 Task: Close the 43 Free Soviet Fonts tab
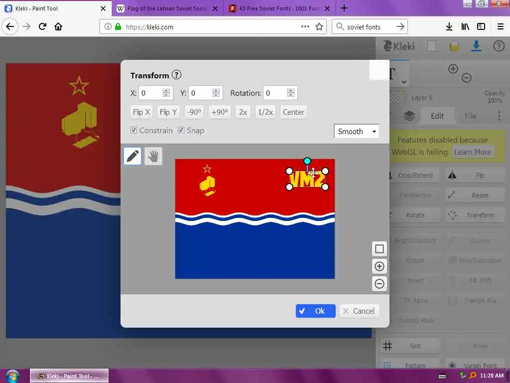(x=328, y=8)
